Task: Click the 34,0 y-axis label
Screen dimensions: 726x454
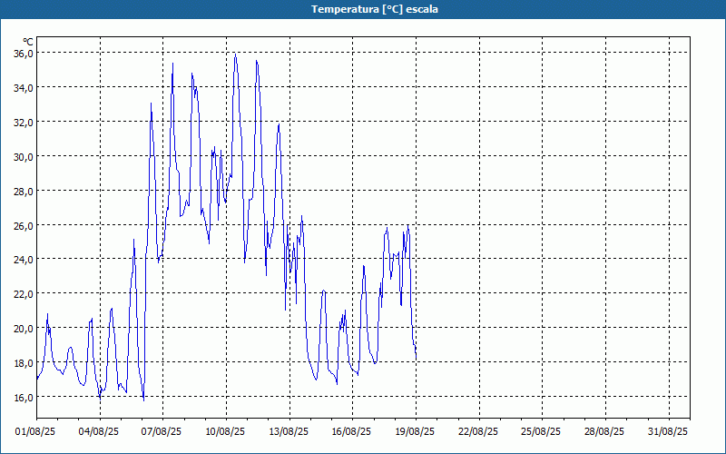Action: (24, 88)
